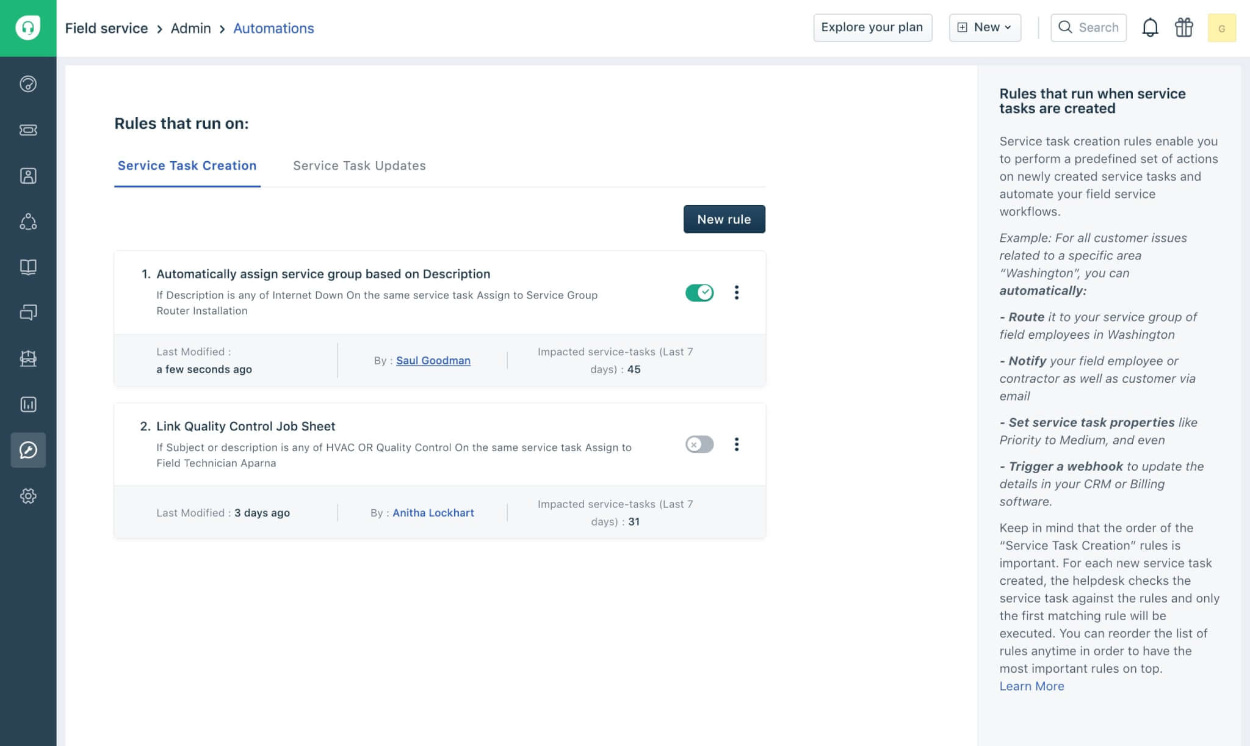
Task: Click the reports/analytics sidebar icon
Action: tap(27, 404)
